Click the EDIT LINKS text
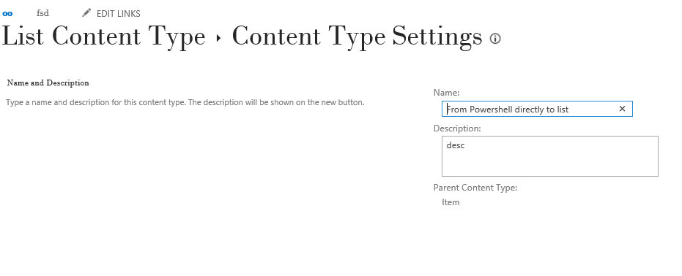This screenshot has height=276, width=682. (119, 14)
